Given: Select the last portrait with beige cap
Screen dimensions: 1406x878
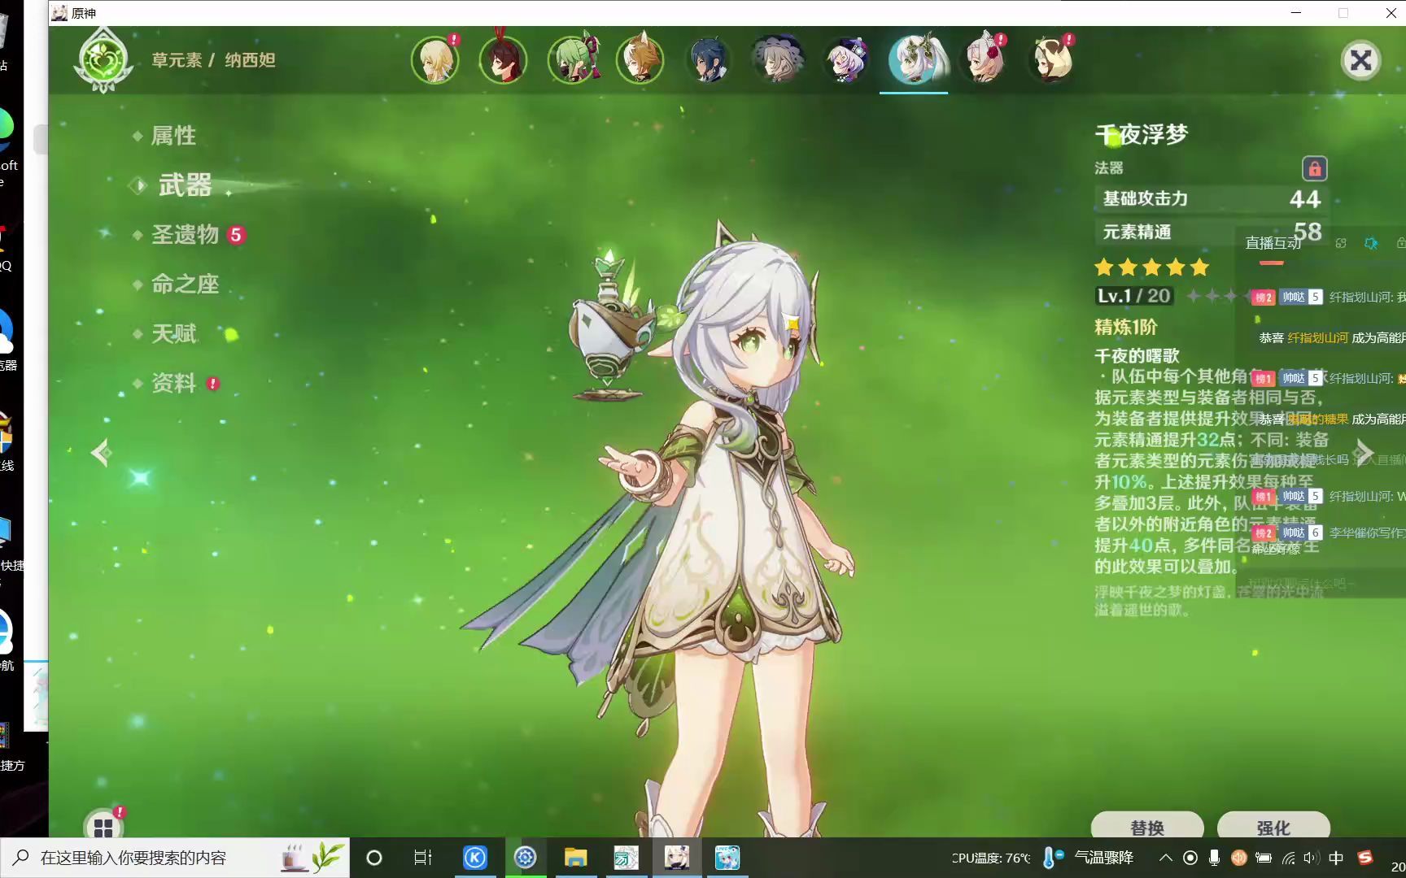Looking at the screenshot, I should (1051, 59).
